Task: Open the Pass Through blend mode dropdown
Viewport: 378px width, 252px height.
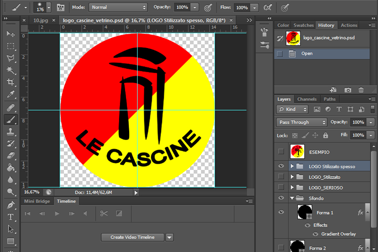Action: (302, 122)
